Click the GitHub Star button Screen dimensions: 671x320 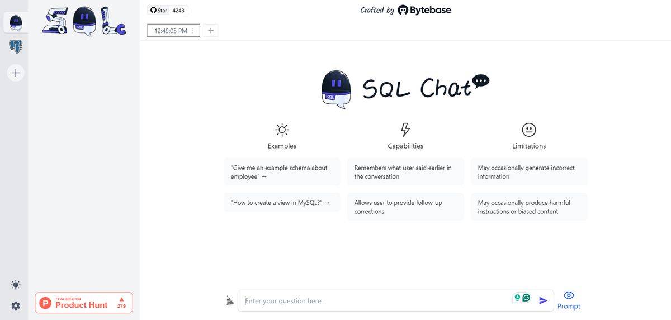[159, 10]
